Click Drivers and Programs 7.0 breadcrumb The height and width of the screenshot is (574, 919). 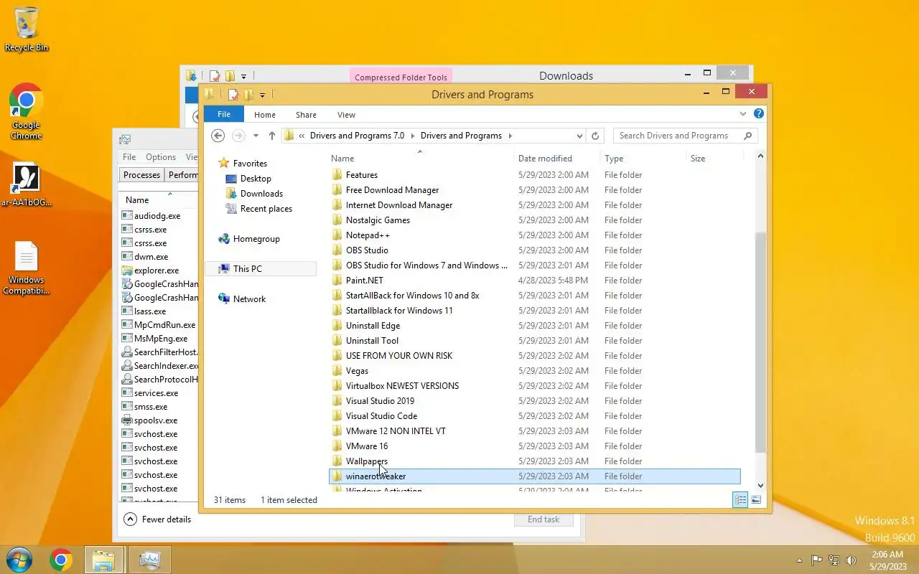357,136
